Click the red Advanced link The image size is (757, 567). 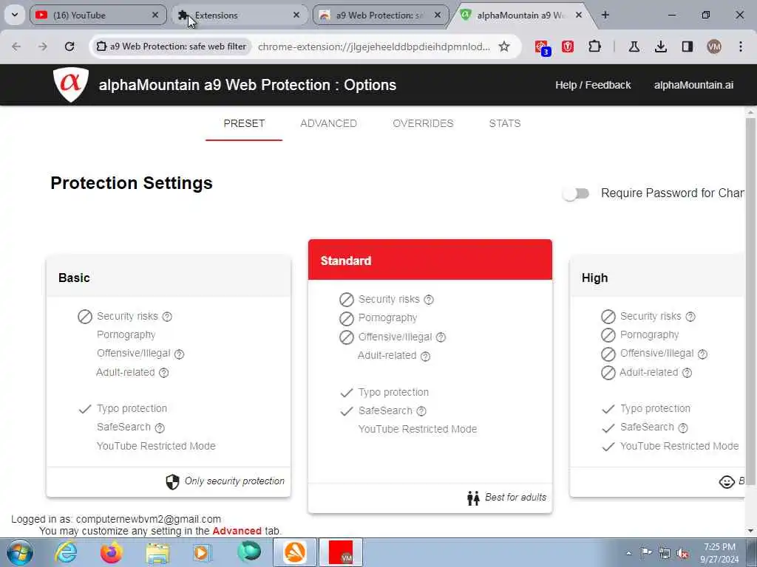pyautogui.click(x=237, y=531)
